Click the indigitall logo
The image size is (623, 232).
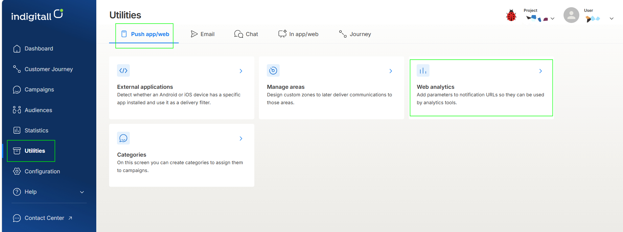(37, 15)
